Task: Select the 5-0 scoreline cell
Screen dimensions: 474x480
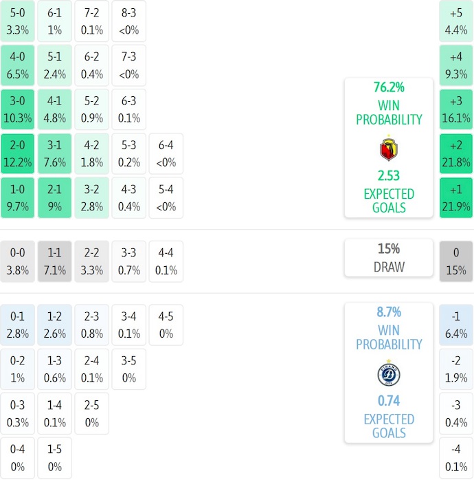Action: [x=18, y=21]
